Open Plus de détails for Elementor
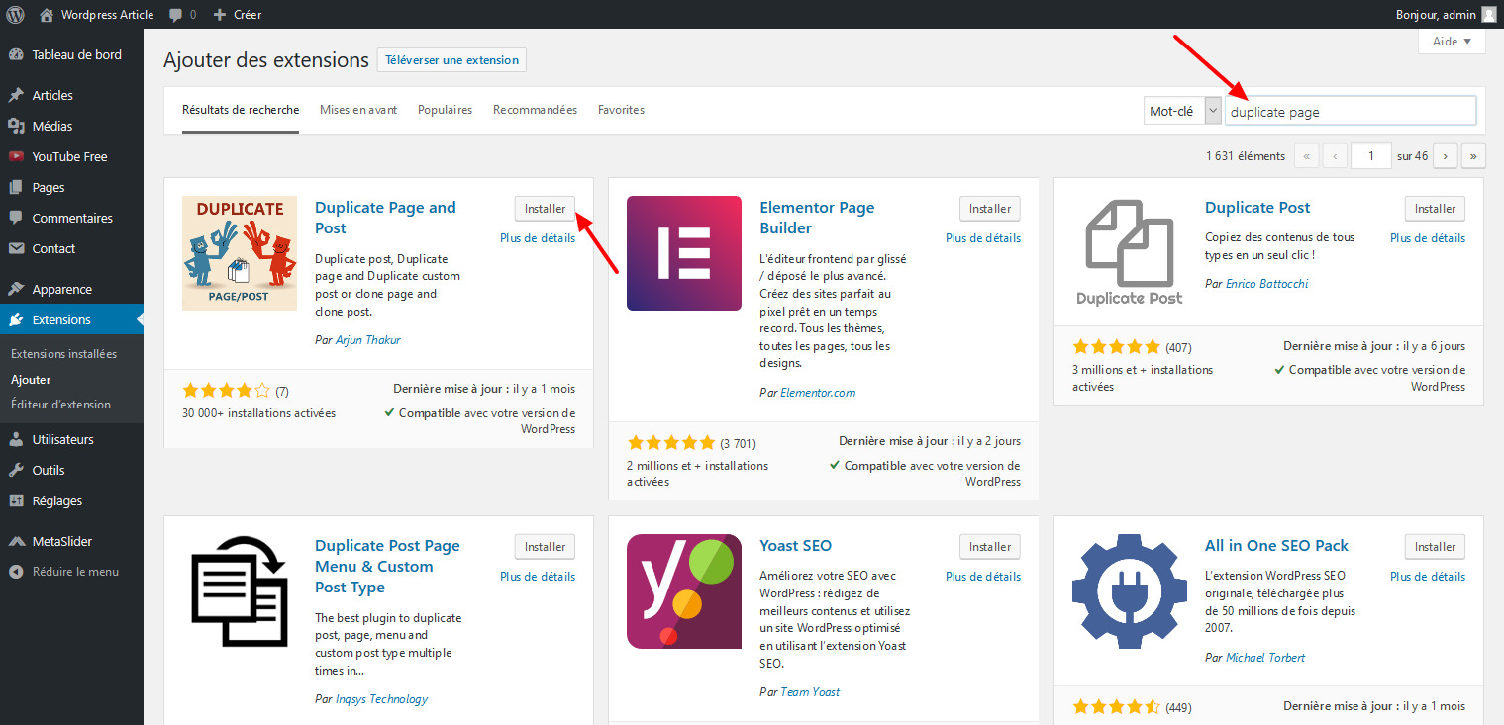This screenshot has height=725, width=1504. coord(983,237)
